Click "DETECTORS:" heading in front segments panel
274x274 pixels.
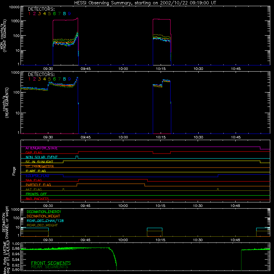tap(41, 9)
